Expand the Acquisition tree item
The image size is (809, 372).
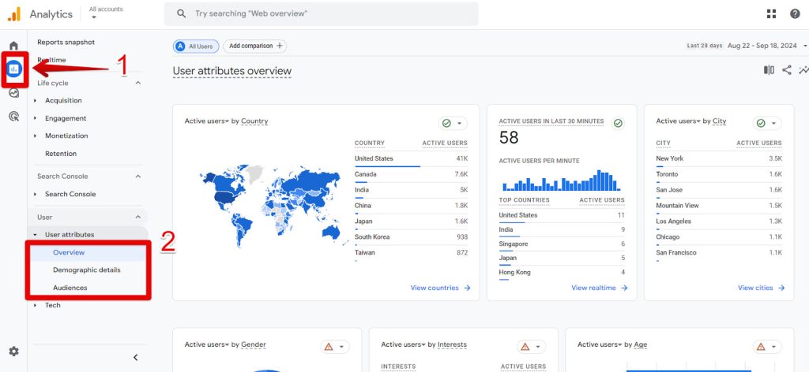35,100
